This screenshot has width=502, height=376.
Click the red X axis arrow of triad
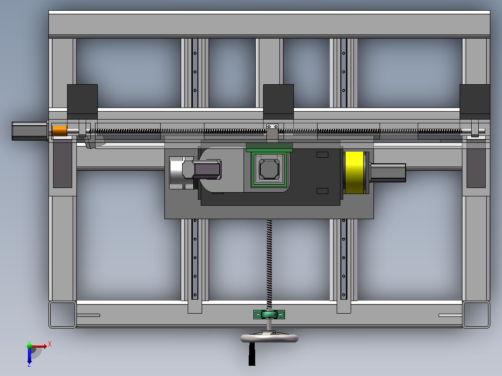click(x=40, y=346)
